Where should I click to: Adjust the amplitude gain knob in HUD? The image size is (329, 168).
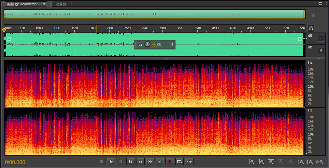pyautogui.click(x=147, y=44)
